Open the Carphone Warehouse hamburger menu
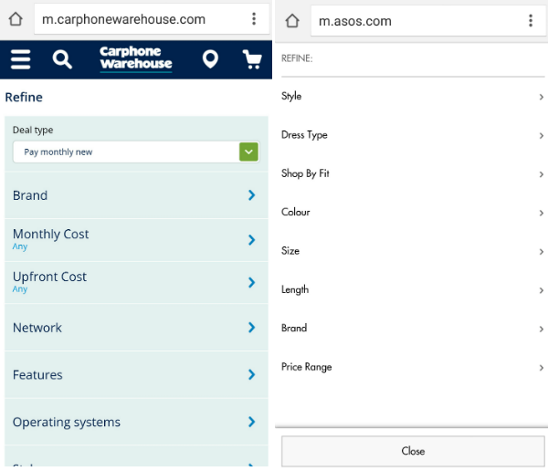Image resolution: width=548 pixels, height=471 pixels. (21, 59)
